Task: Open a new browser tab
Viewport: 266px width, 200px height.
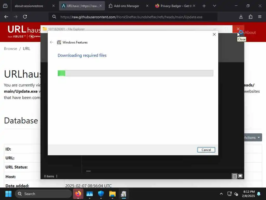Action: 204,6
